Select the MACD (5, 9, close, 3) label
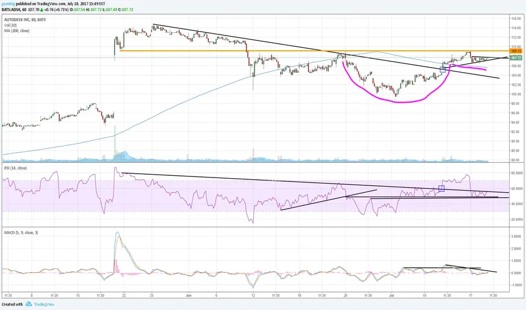The width and height of the screenshot is (526, 310). 21,232
